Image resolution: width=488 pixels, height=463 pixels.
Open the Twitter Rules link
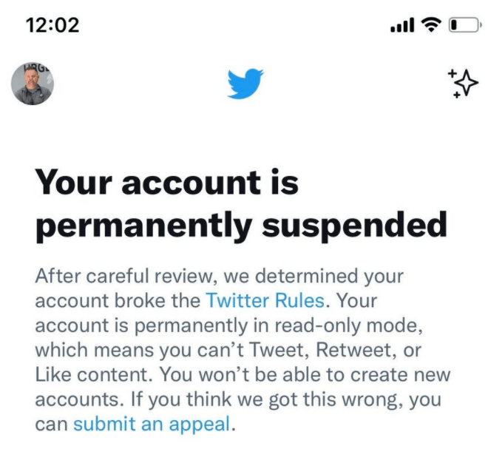point(264,301)
